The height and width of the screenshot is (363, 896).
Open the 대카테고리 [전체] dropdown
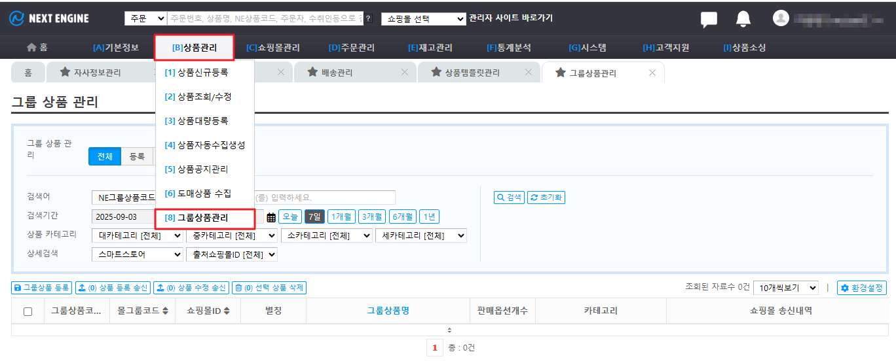[138, 235]
